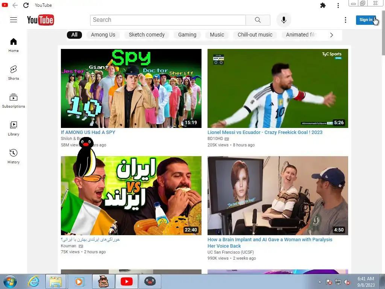
Task: Play the paralysis voice AI thumbnail
Action: pos(278,196)
